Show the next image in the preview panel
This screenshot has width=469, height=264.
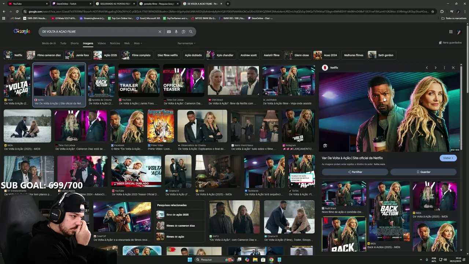pos(436,68)
